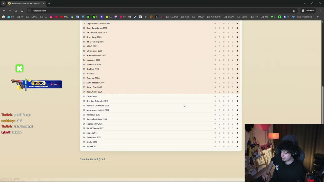Open the Google Drive bookmark
This screenshot has width=324, height=182.
coord(72,17)
